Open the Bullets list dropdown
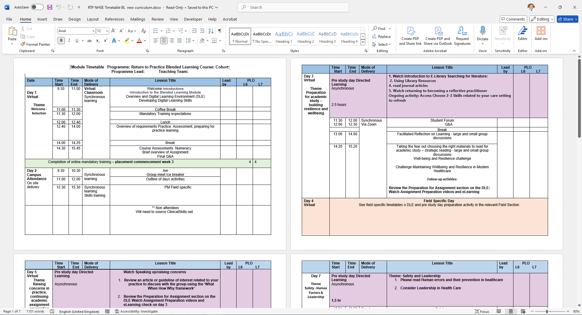This screenshot has width=582, height=315. 161,31
